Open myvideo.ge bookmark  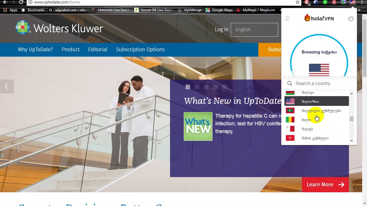coord(190,10)
